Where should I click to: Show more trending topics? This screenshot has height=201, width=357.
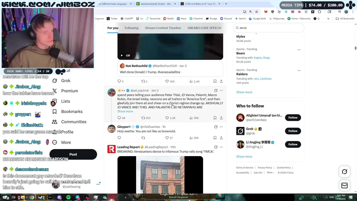click(x=244, y=92)
